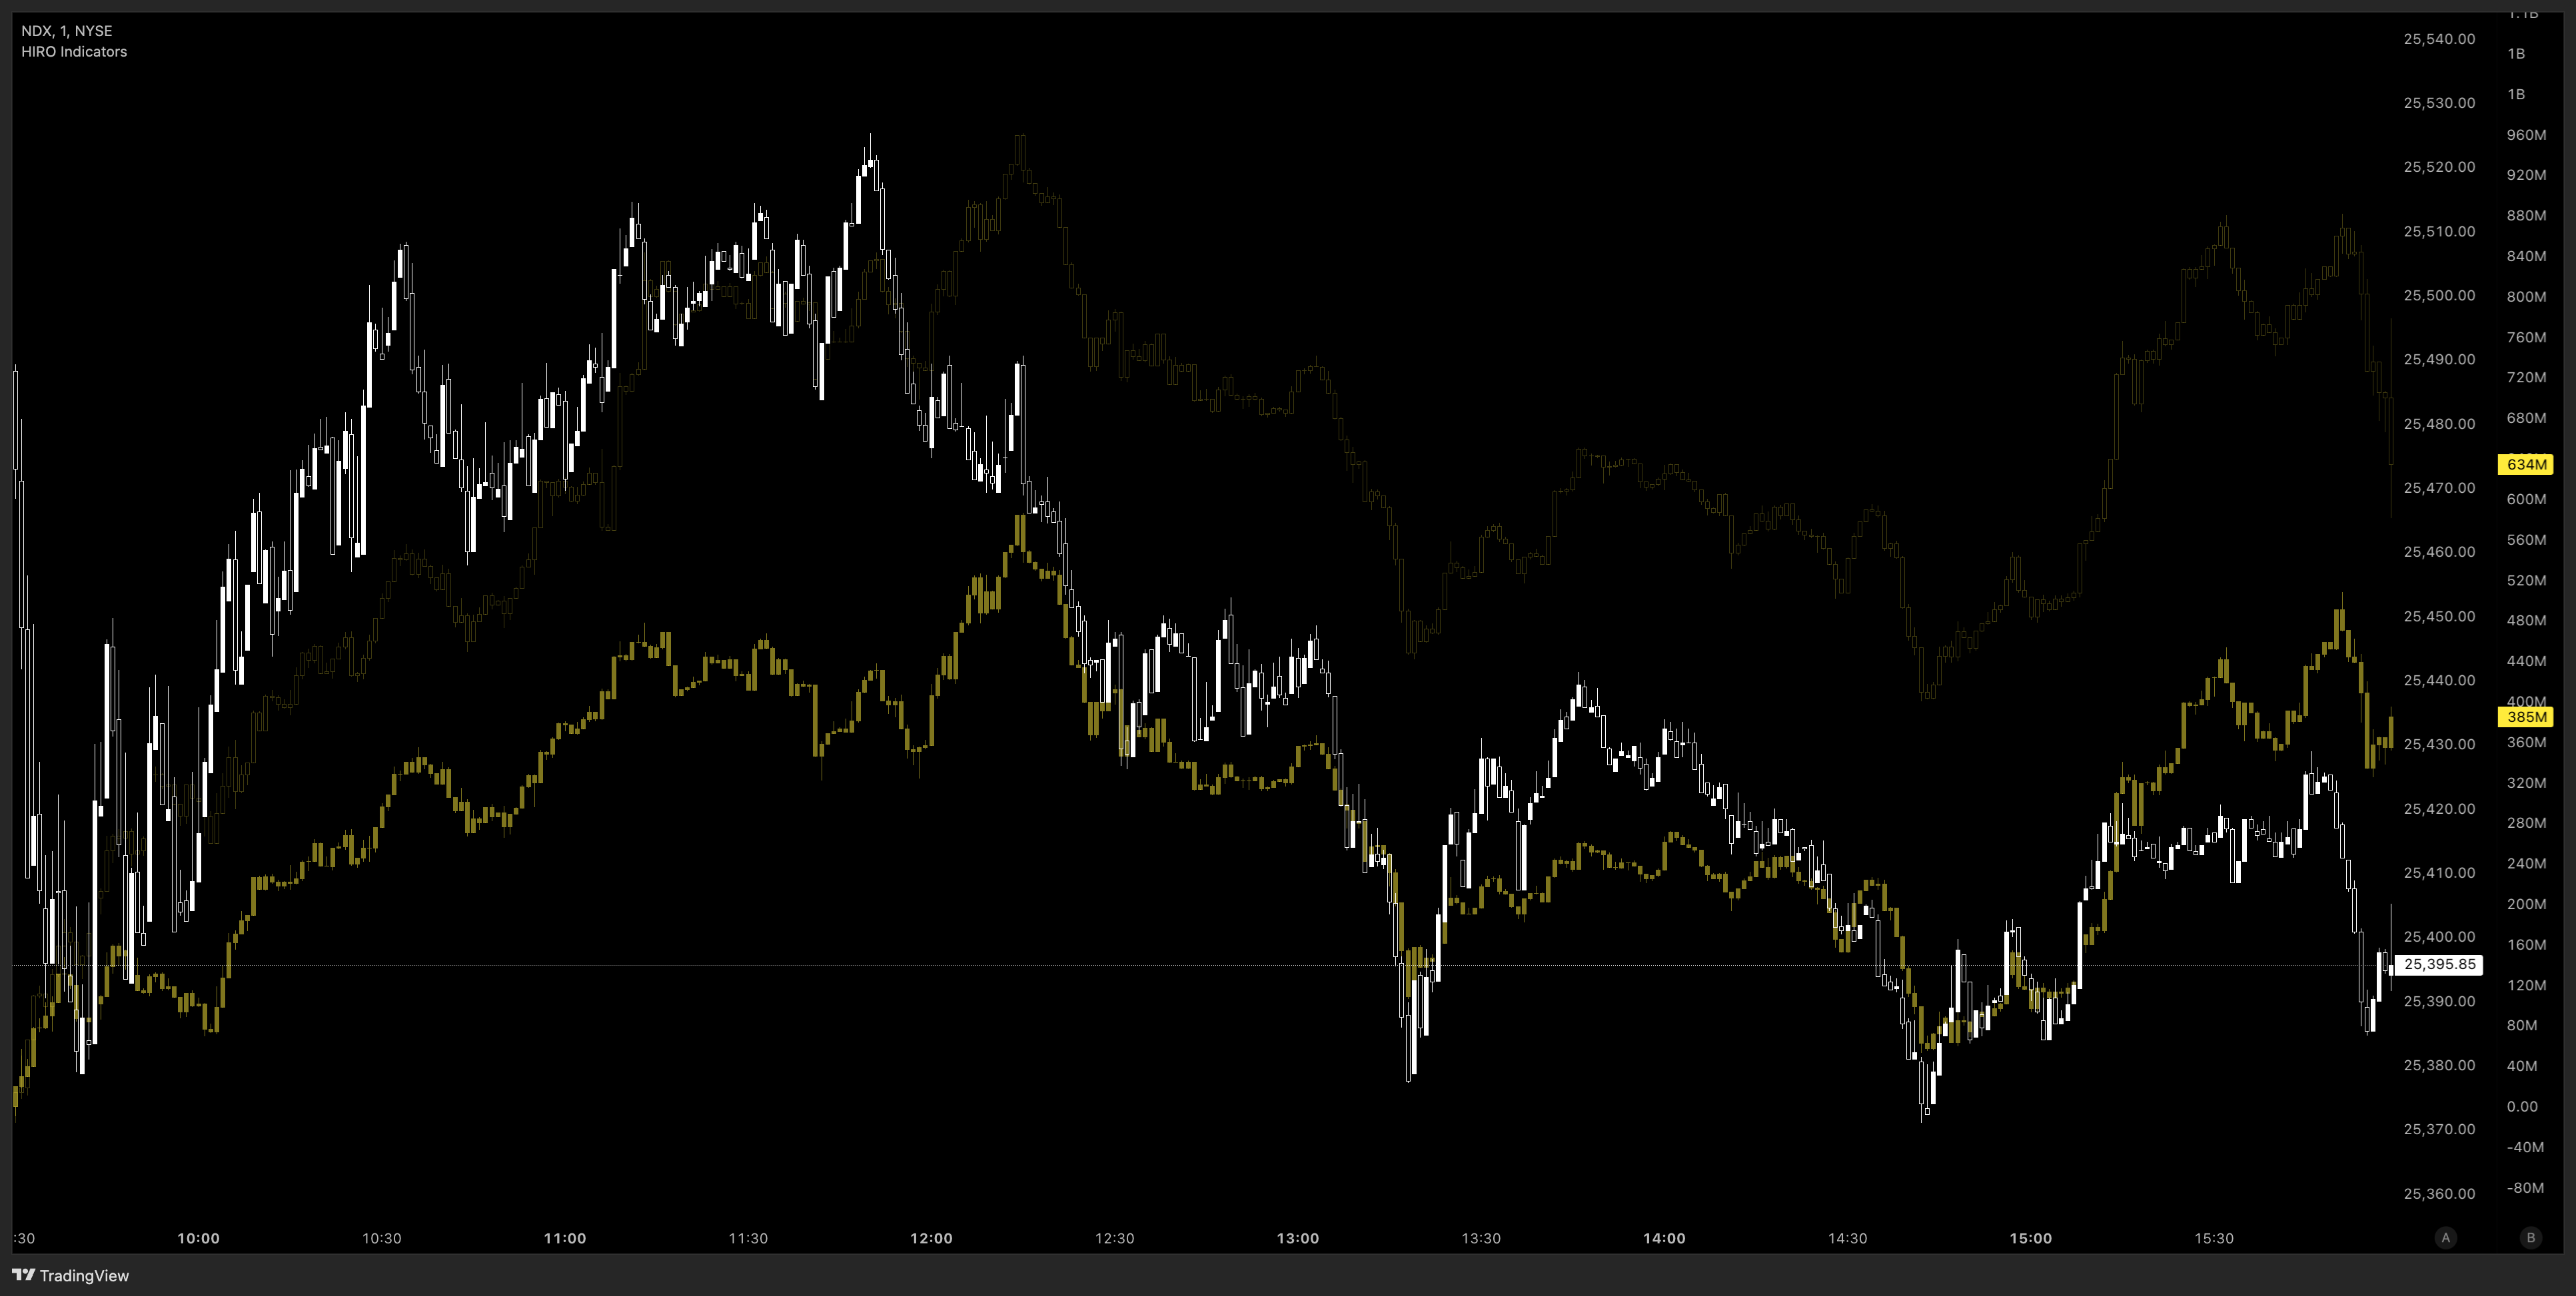Click the 12:00 time axis label
The image size is (2576, 1296).
931,1238
